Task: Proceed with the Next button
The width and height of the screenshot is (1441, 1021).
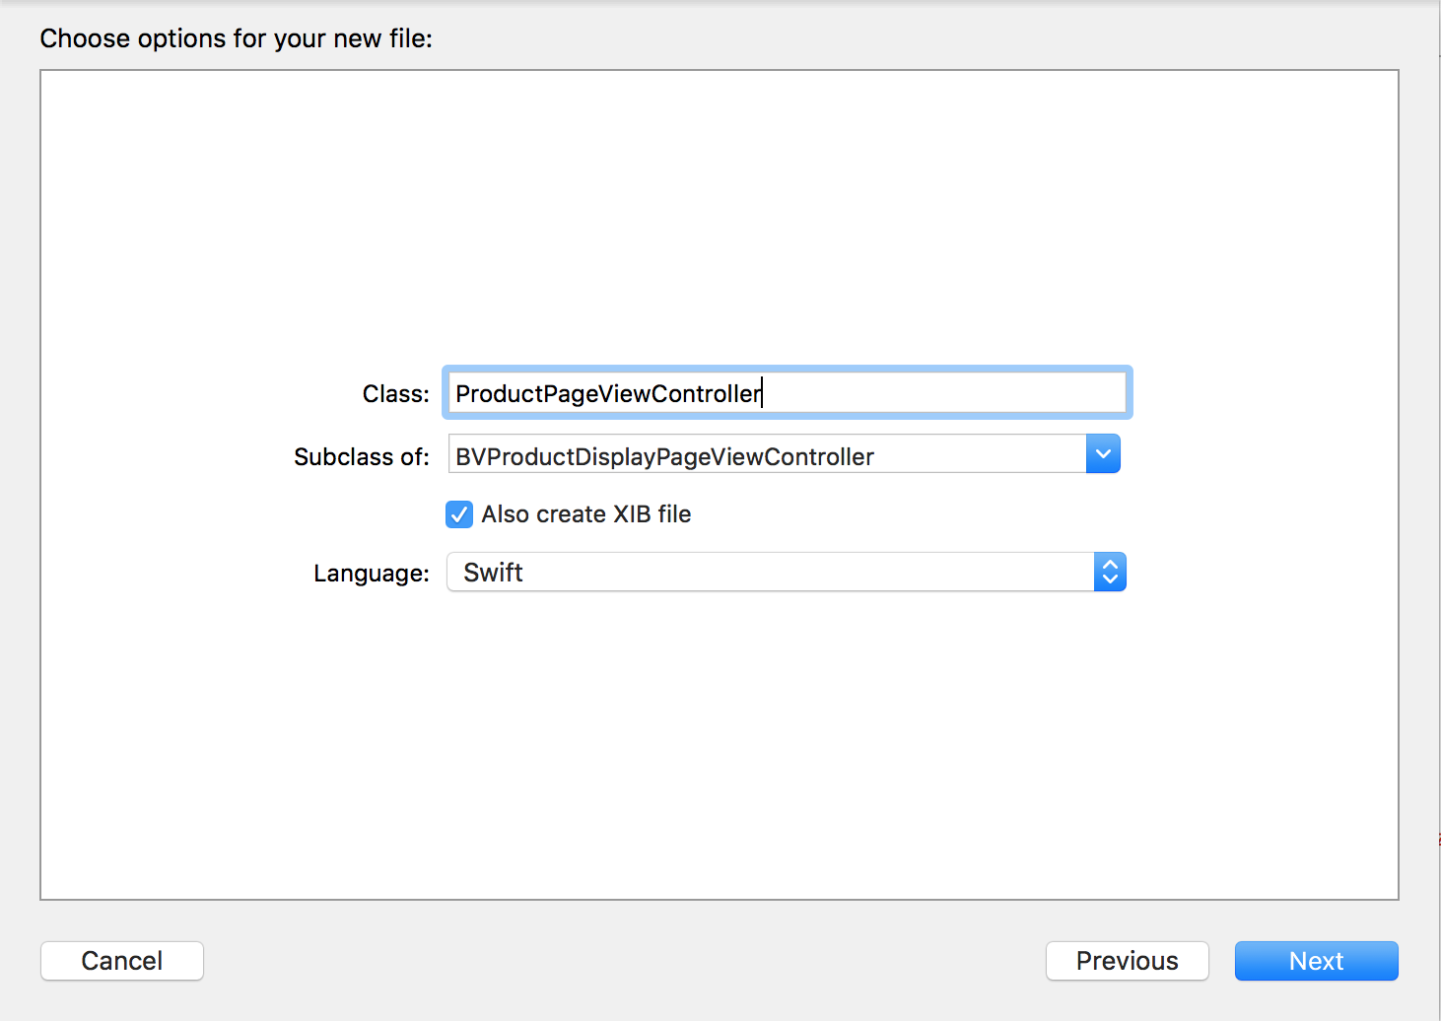Action: (x=1317, y=961)
